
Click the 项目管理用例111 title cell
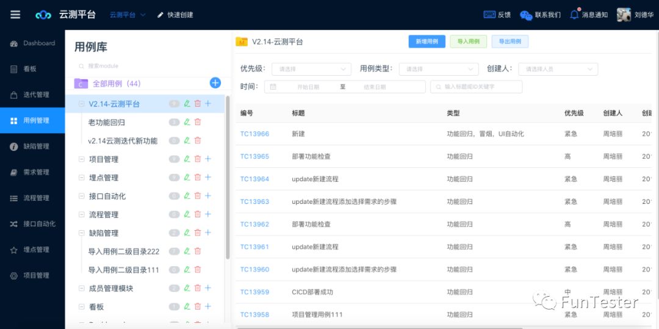point(317,315)
